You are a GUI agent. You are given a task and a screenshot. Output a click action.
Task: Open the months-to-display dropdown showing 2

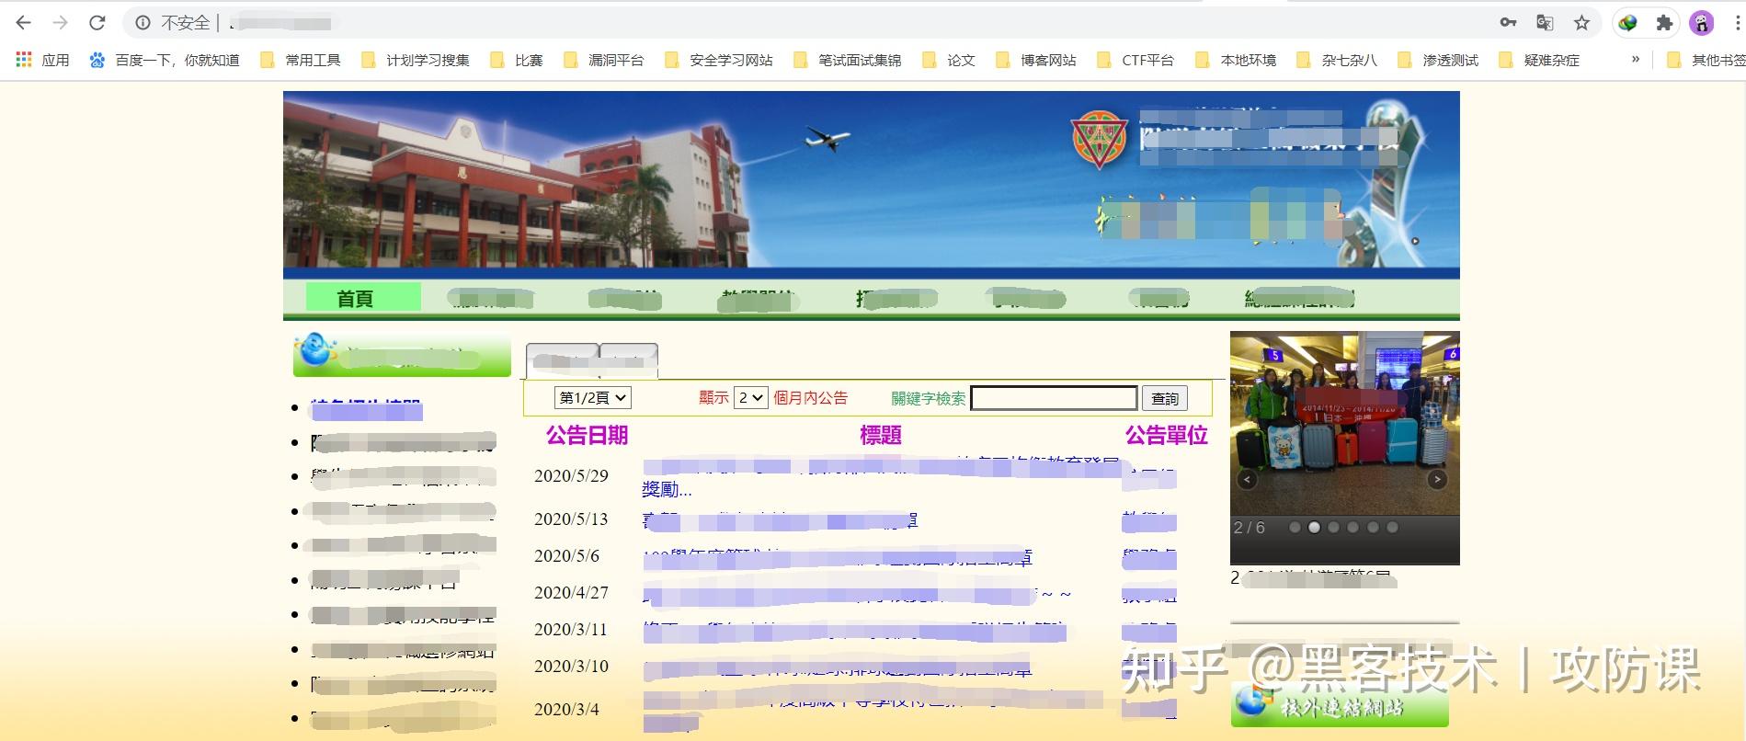(750, 398)
